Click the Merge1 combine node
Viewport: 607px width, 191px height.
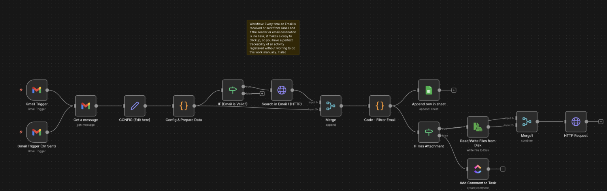[x=527, y=121]
